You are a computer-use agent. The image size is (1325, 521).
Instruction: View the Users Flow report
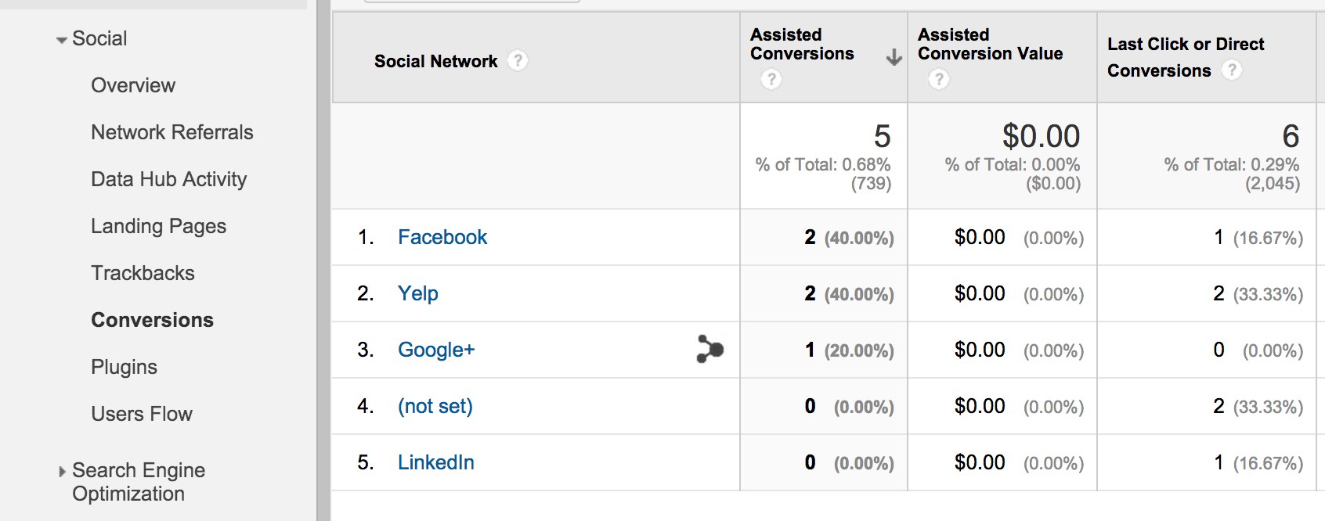coord(142,414)
